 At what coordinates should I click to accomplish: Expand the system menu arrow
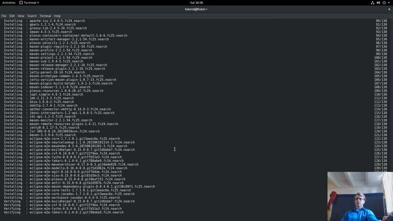click(389, 2)
